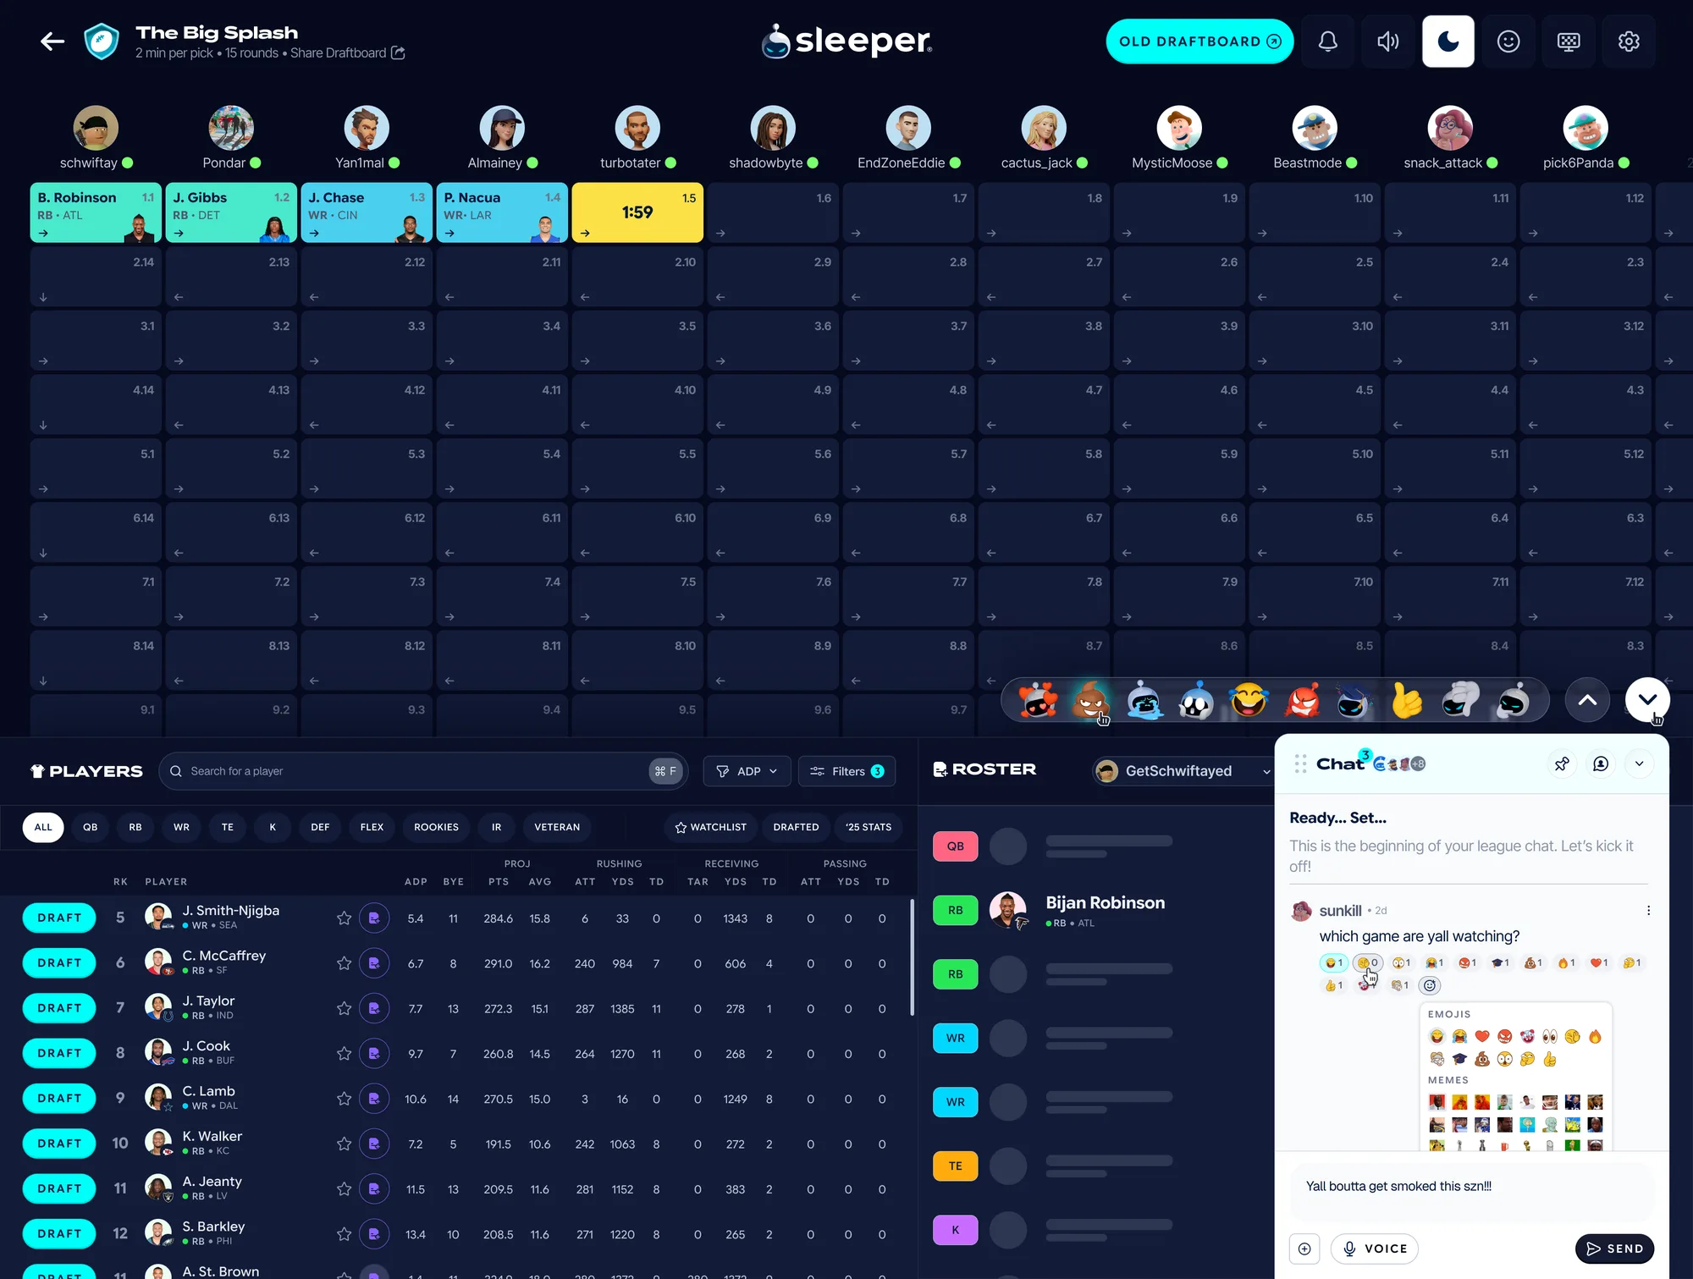Toggle the DRAFTED filter
This screenshot has height=1279, width=1693.
click(796, 827)
